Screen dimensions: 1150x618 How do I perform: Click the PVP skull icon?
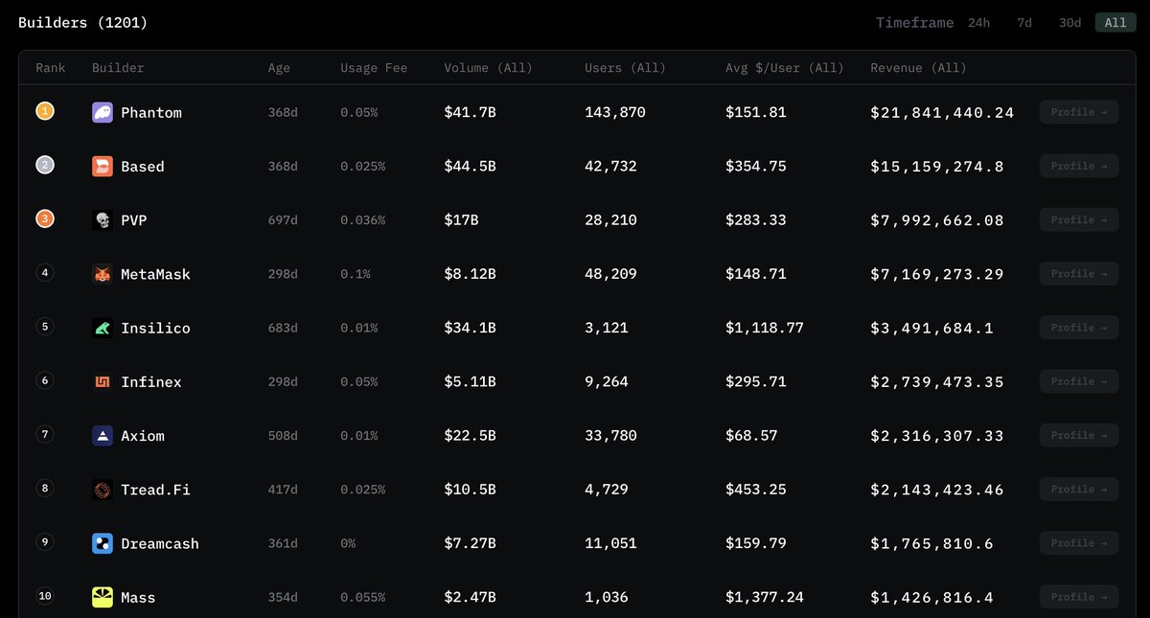[x=103, y=220]
